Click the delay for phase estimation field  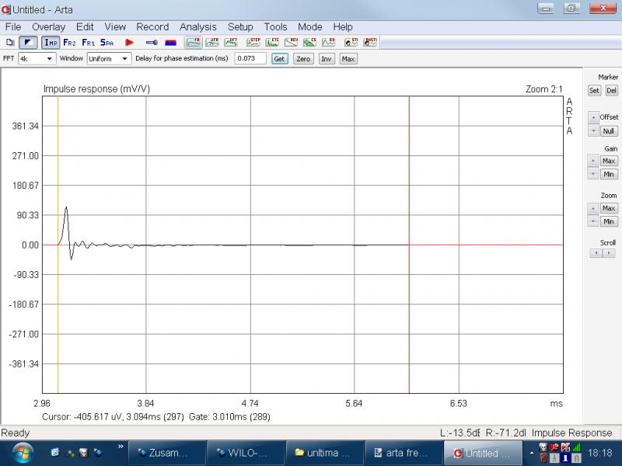(250, 58)
